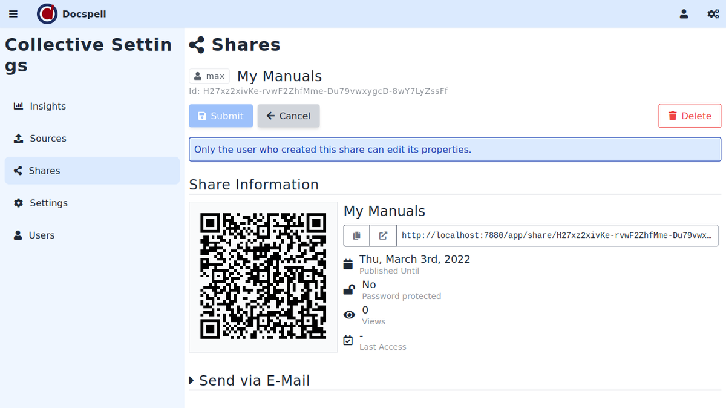726x408 pixels.
Task: Click the share QR code image
Action: 263,277
